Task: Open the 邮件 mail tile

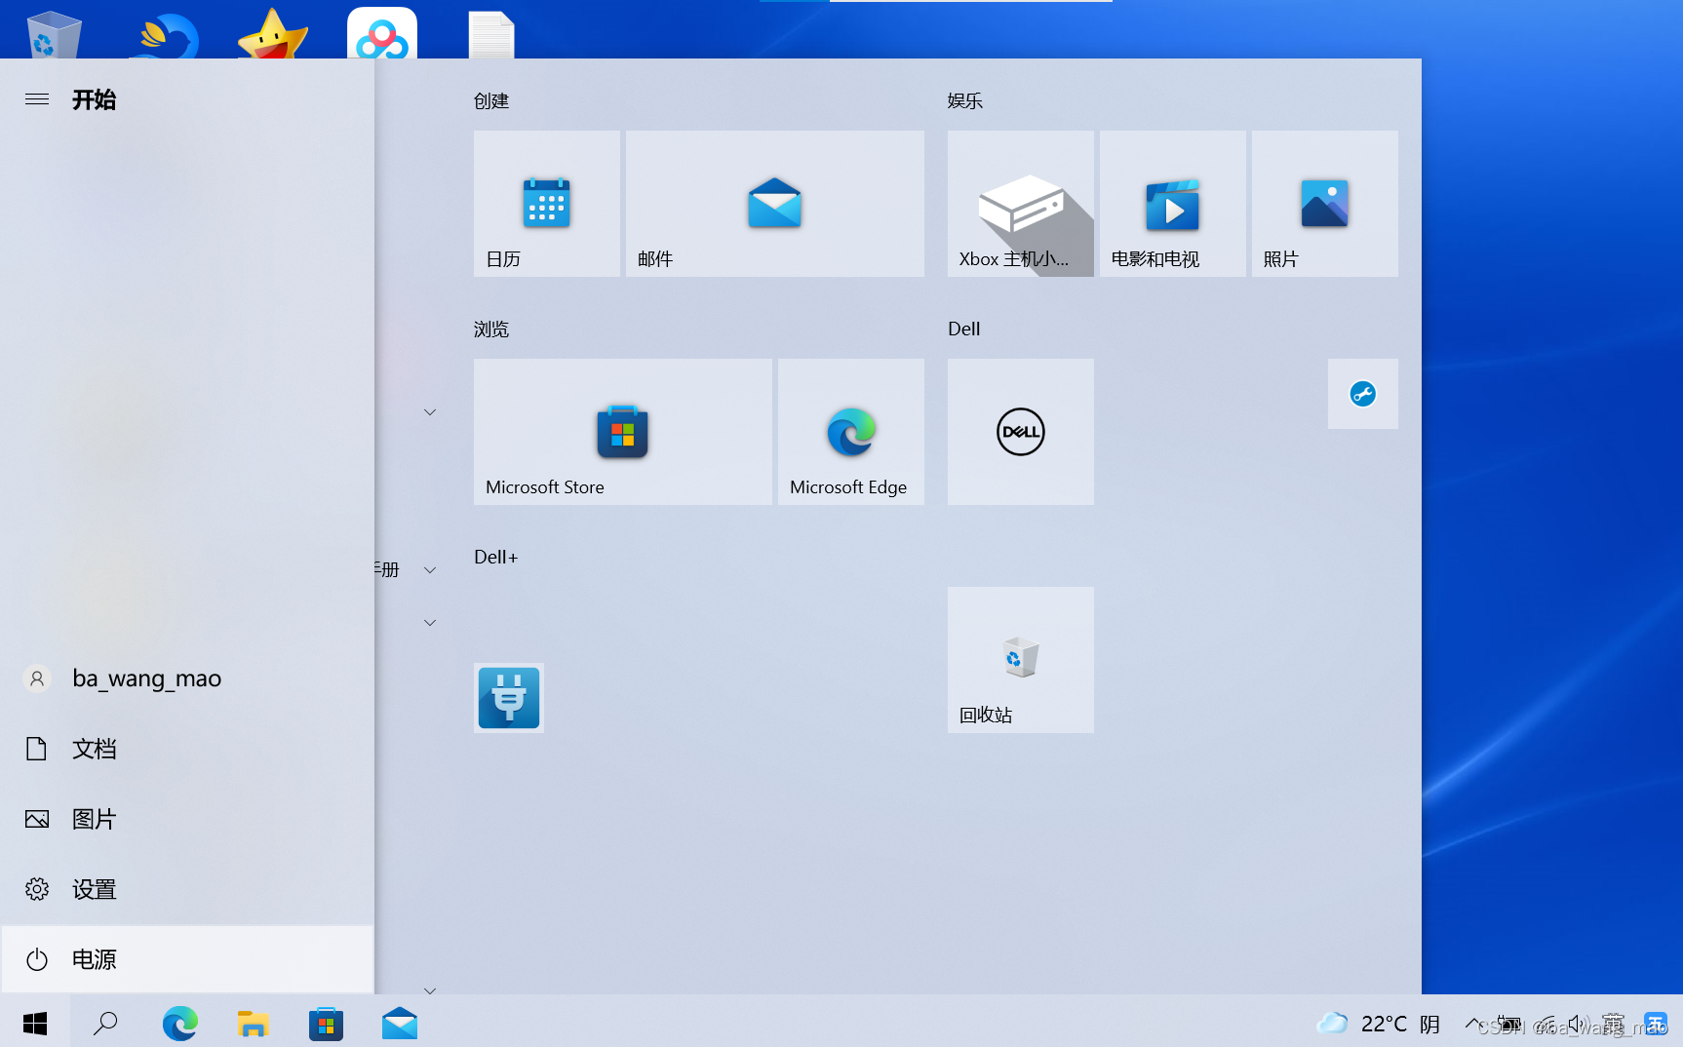Action: pyautogui.click(x=774, y=203)
